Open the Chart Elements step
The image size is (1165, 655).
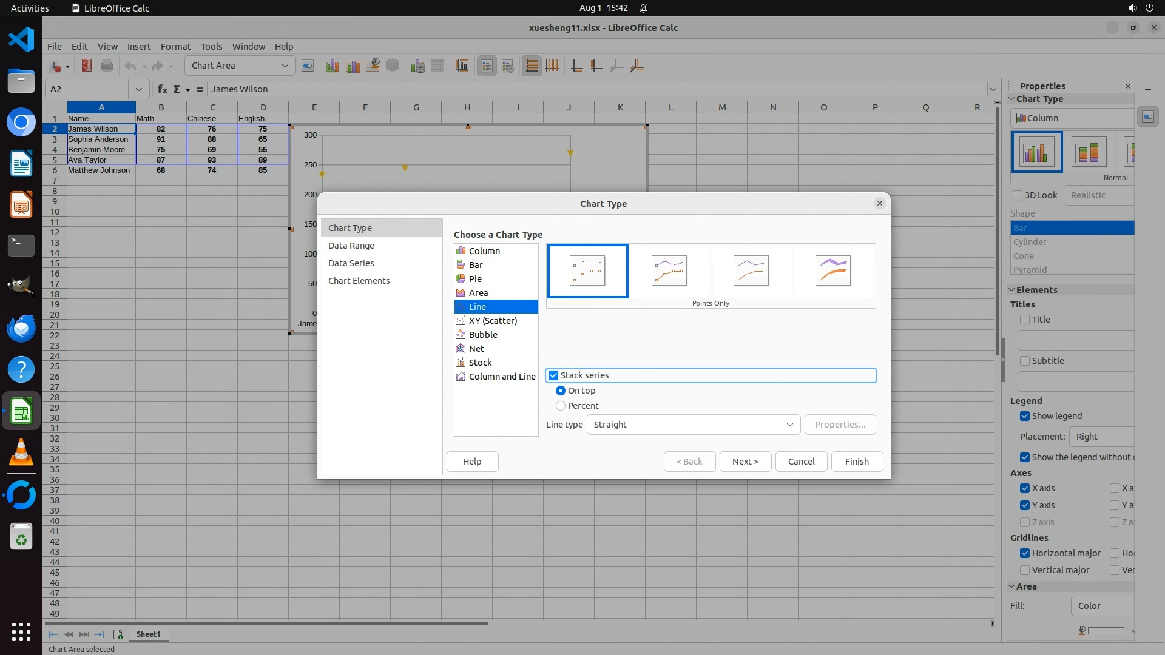(359, 281)
